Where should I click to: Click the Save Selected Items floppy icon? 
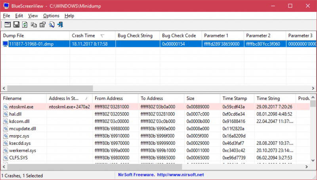(x=17, y=25)
